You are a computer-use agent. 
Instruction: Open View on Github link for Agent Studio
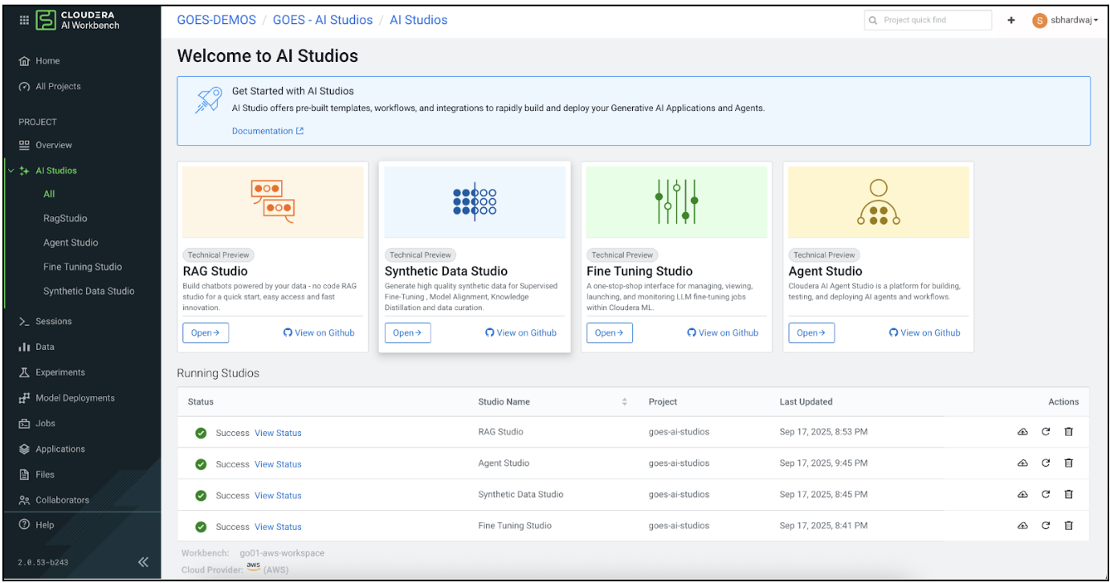[x=924, y=332]
